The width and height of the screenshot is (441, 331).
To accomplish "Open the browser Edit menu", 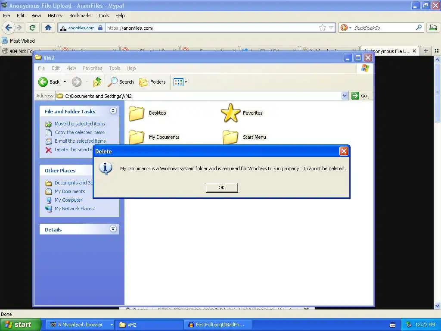I will 21,16.
